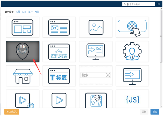This screenshot has width=163, height=116.
Task: Open the 商城 mall filter link
Action: tap(37, 12)
